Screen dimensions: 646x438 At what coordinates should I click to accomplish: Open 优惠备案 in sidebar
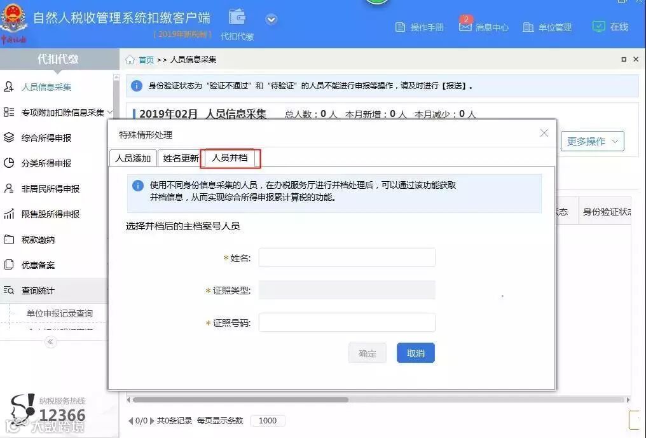point(38,265)
